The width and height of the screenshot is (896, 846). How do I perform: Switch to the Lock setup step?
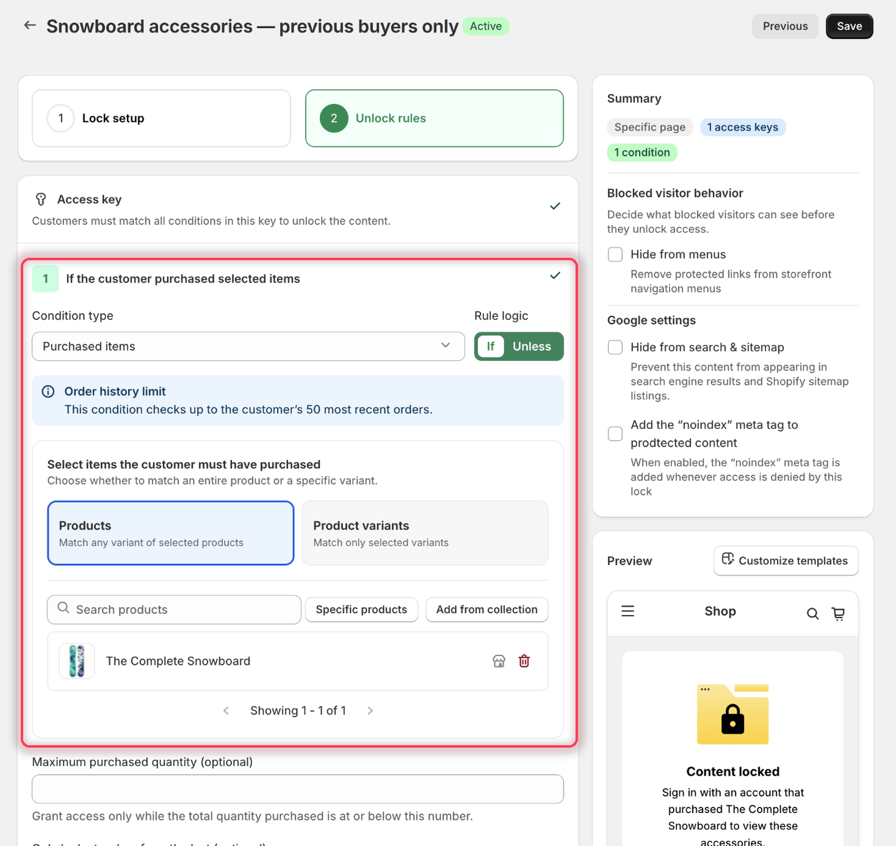[161, 118]
